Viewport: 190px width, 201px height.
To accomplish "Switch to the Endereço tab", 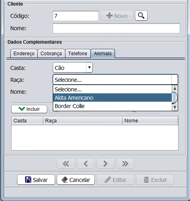I will tap(24, 54).
